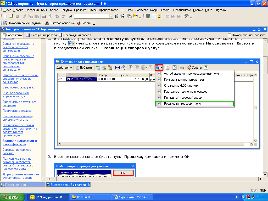Click the 1C help question icon
Image resolution: width=268 pixels, height=201 pixels.
coord(136,16)
